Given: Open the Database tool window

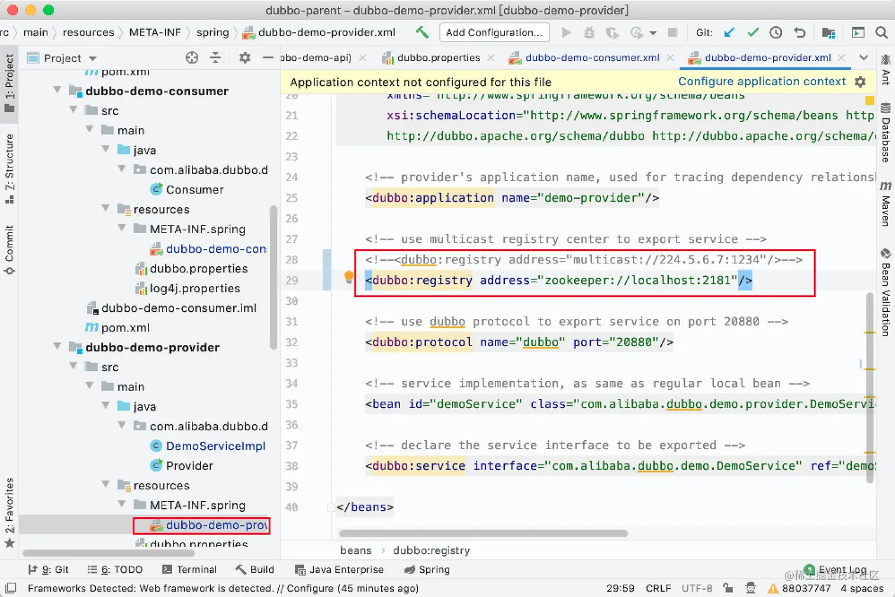Looking at the screenshot, I should tap(886, 133).
